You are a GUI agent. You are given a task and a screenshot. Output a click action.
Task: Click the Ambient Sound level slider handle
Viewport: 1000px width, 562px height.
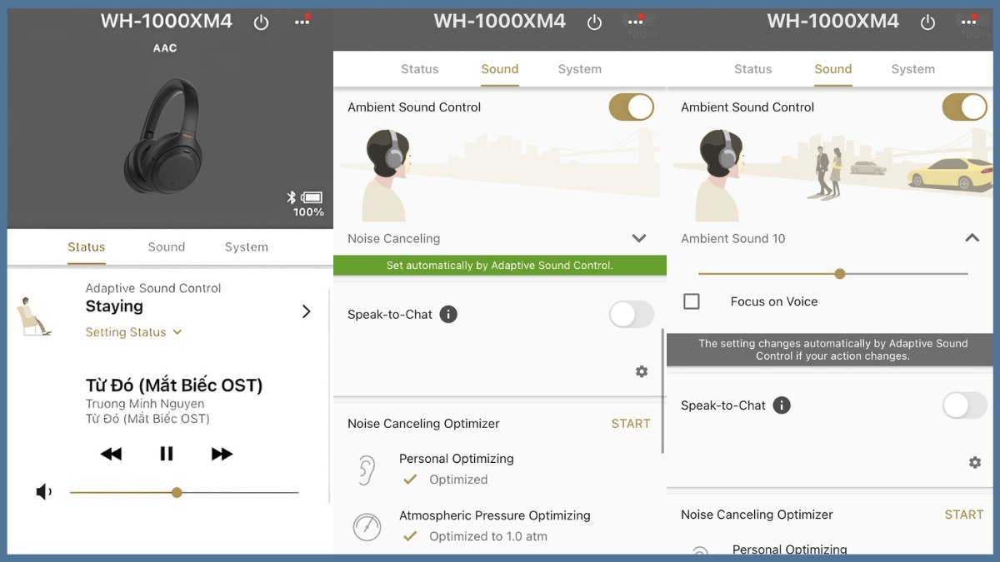pyautogui.click(x=840, y=273)
